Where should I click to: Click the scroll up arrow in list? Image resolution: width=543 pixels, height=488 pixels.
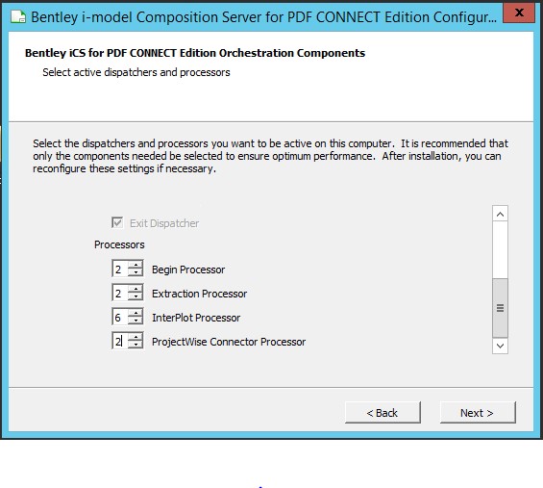(x=500, y=214)
